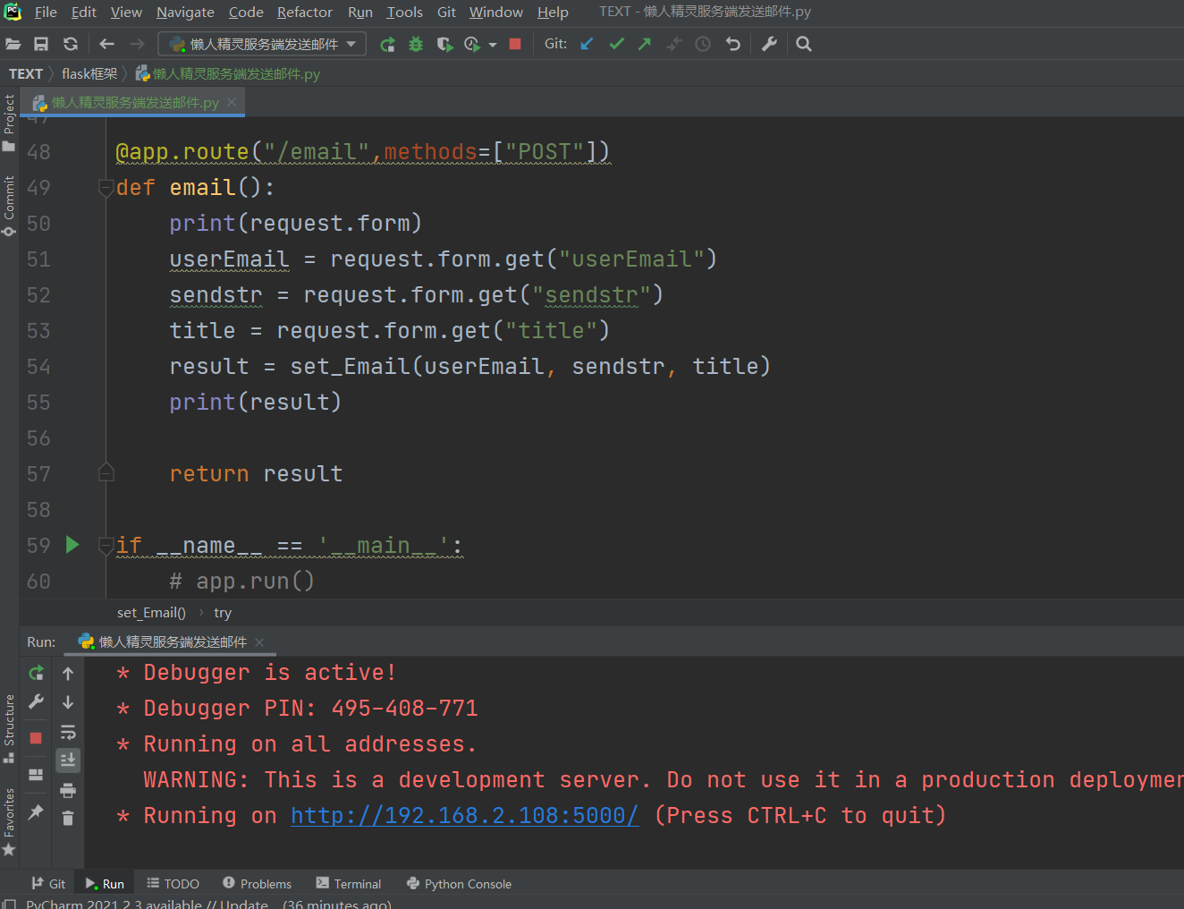Move up the stack trace arrow

68,673
